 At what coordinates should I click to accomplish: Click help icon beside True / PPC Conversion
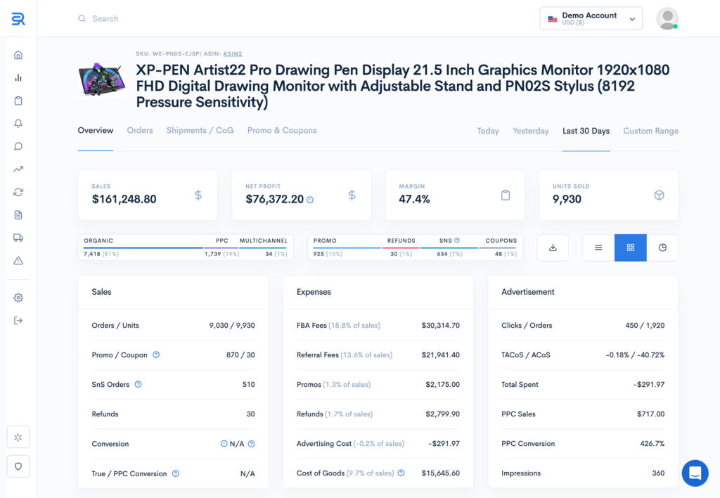click(x=175, y=473)
